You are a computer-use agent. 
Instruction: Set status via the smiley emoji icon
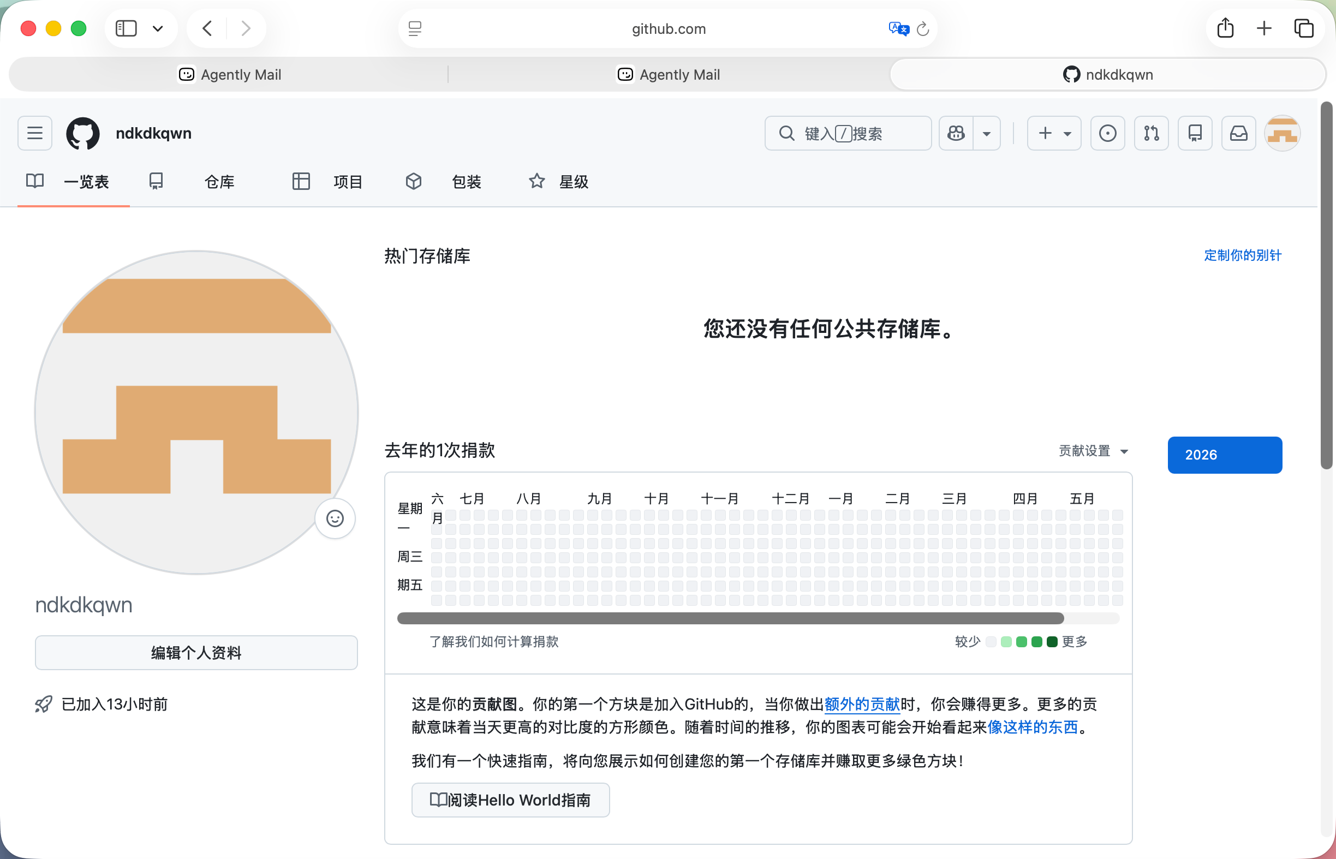(335, 519)
